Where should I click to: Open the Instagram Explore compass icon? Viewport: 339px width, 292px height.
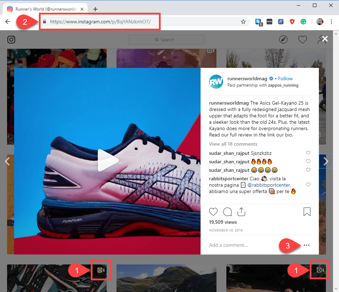pos(283,40)
